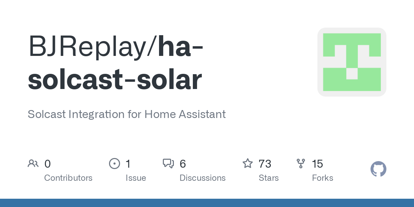
Task: Click the 0 contributors count
Action: pyautogui.click(x=48, y=164)
